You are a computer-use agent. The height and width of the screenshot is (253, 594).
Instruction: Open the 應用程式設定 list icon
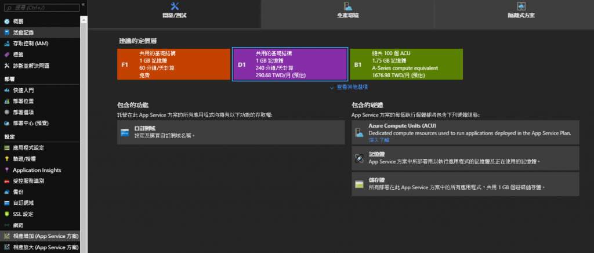click(7, 148)
